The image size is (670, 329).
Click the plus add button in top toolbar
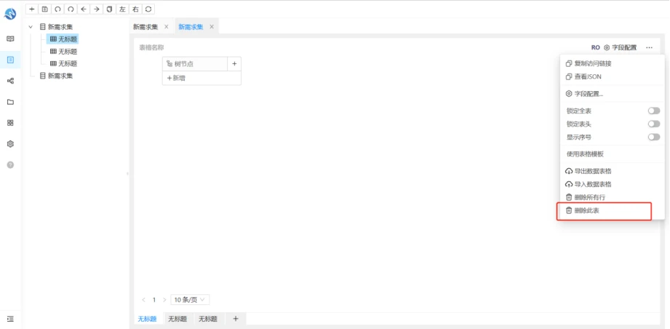point(32,9)
